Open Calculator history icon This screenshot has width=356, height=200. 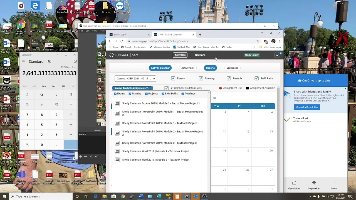(75, 61)
